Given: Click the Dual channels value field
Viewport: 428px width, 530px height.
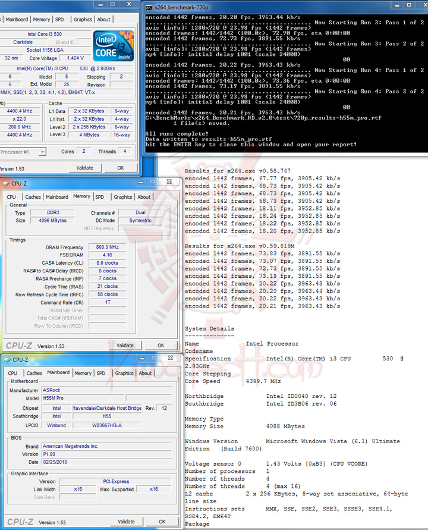Looking at the screenshot, I should tap(140, 212).
